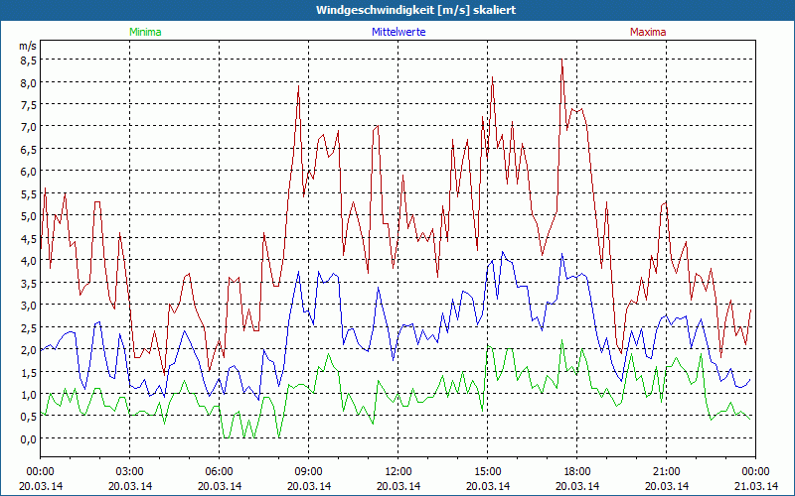The width and height of the screenshot is (795, 496).
Task: Click the blue Mittelwerte peak after 15:00
Action: (503, 252)
